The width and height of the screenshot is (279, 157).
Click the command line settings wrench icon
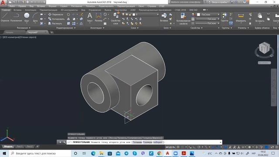click(x=64, y=142)
